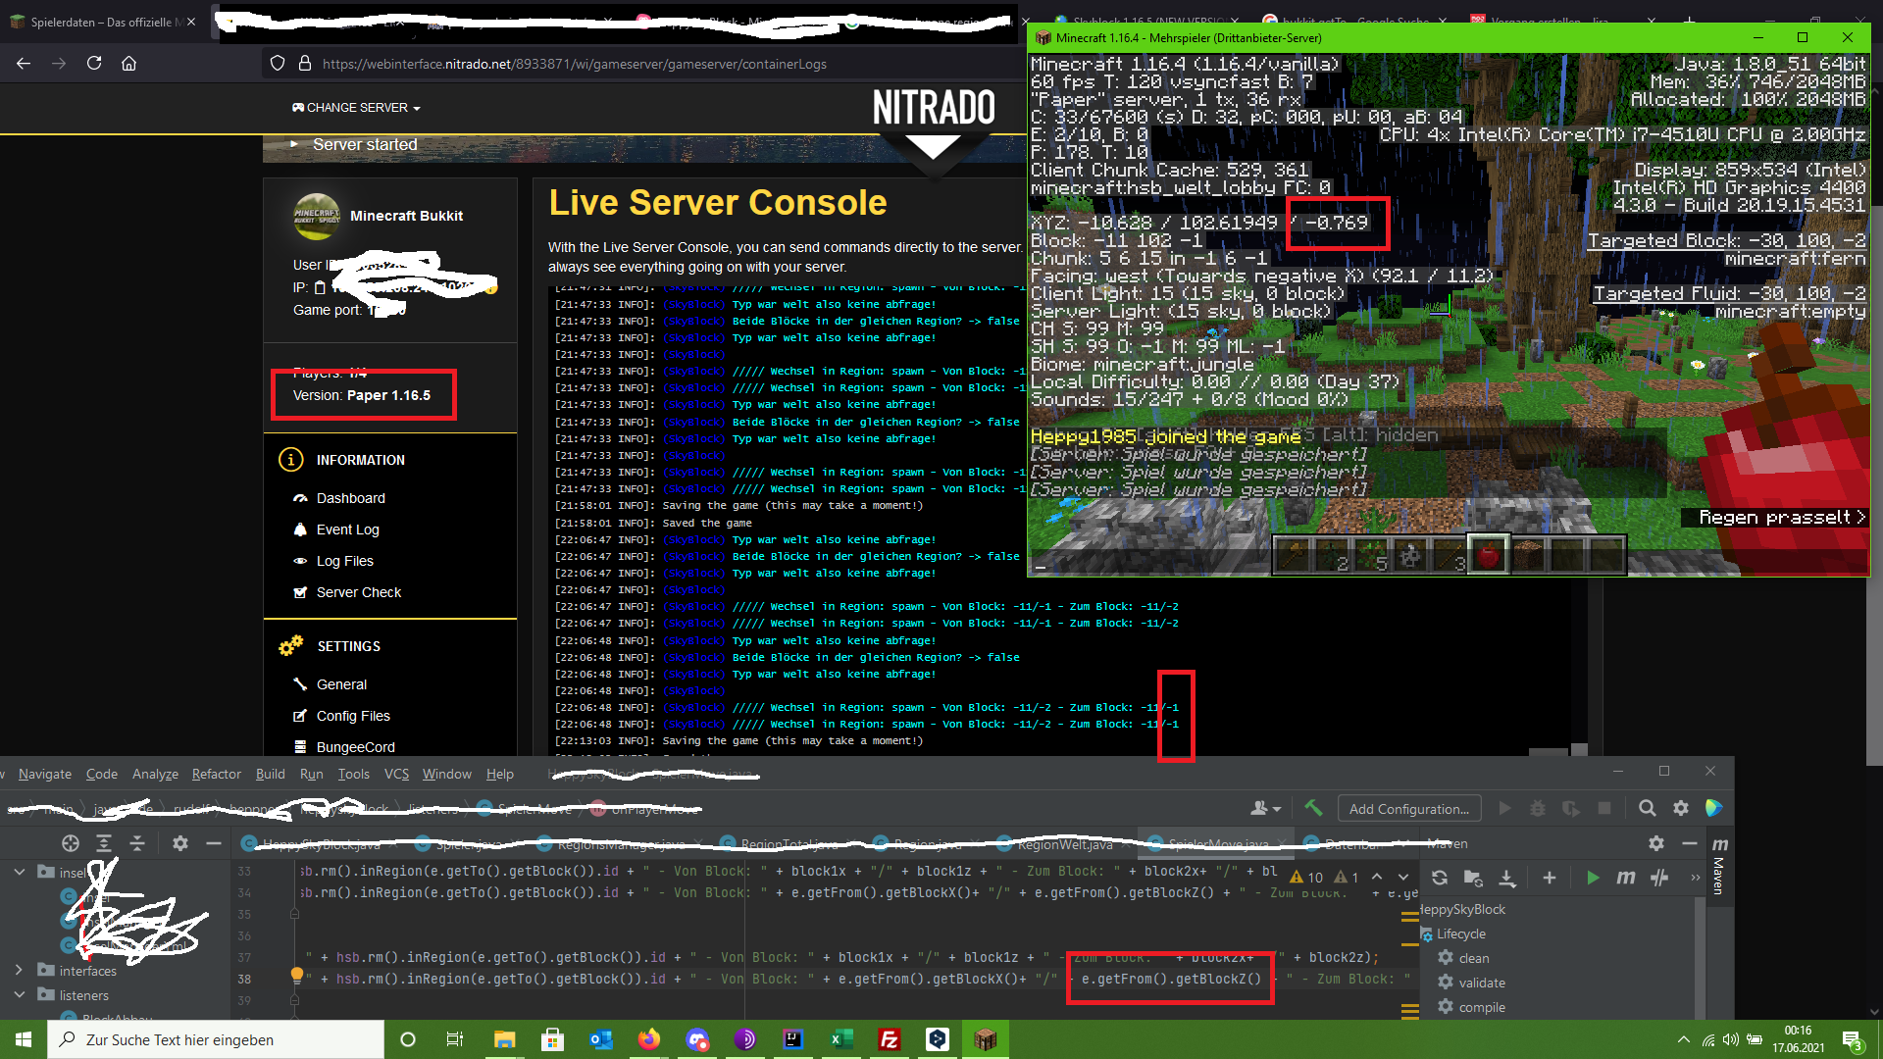
Task: Toggle Maven offline mode
Action: [1659, 878]
